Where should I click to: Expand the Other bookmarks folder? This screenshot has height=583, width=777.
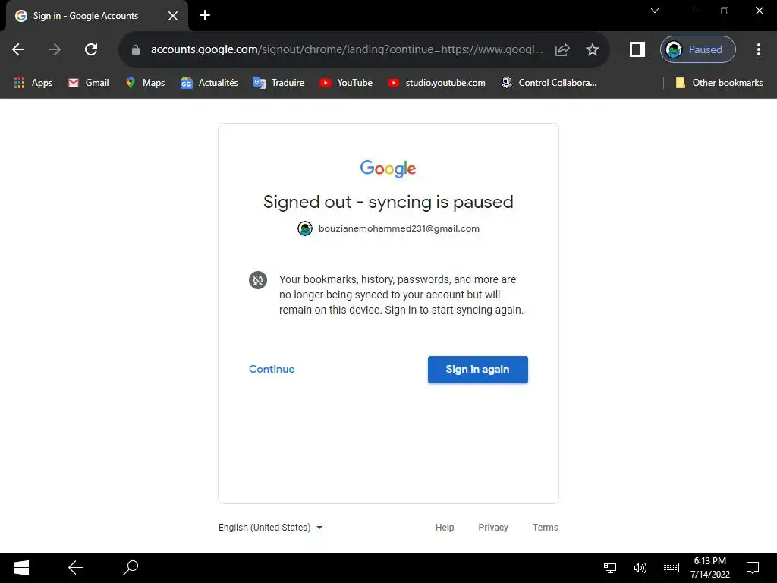pos(719,83)
